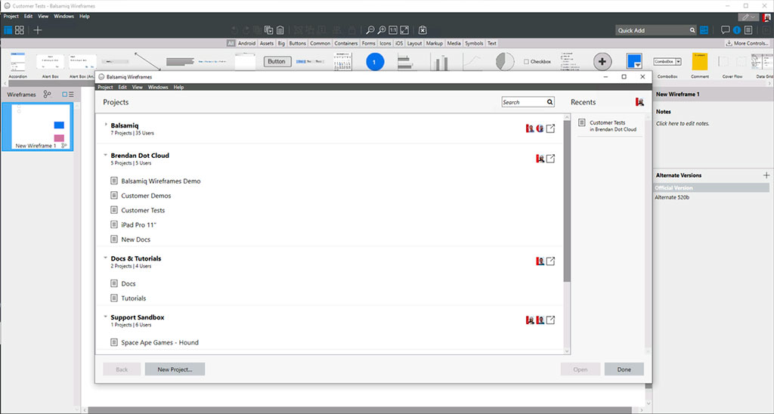Collapse the Support Sandbox project list
The image size is (774, 414).
[106, 317]
